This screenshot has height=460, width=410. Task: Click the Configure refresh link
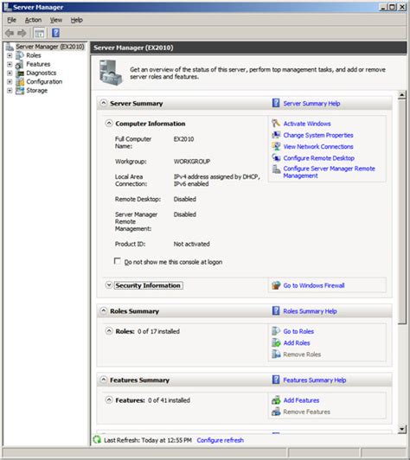click(220, 440)
